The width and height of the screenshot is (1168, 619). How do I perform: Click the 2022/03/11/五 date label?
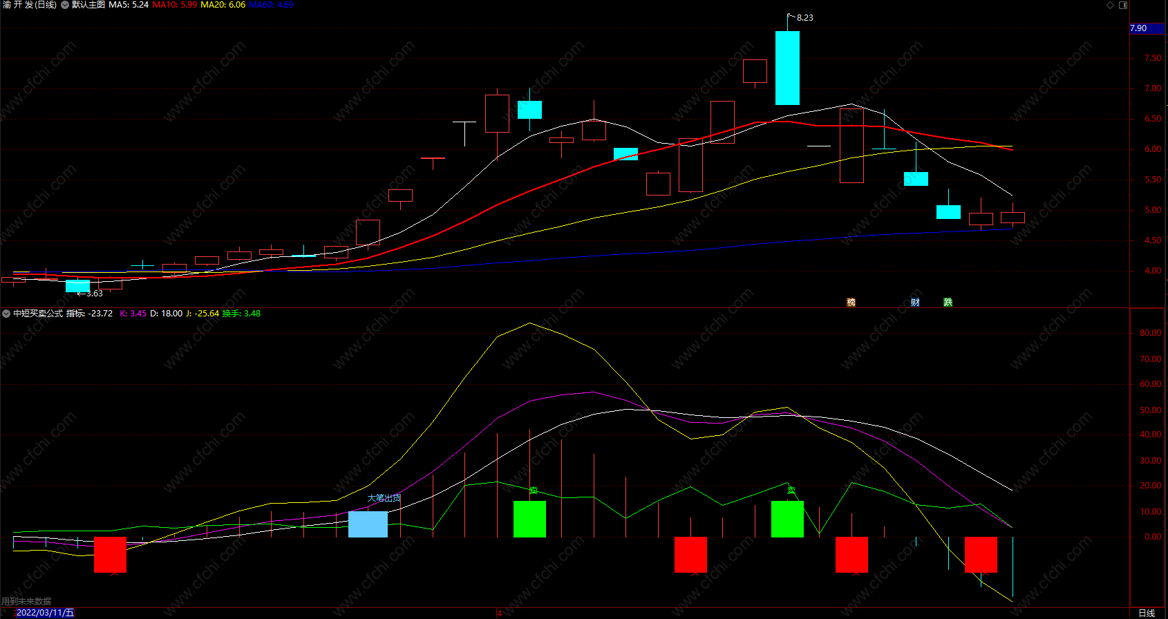(45, 613)
